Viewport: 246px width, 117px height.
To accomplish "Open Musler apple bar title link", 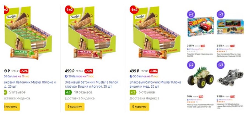I will 30,84.
